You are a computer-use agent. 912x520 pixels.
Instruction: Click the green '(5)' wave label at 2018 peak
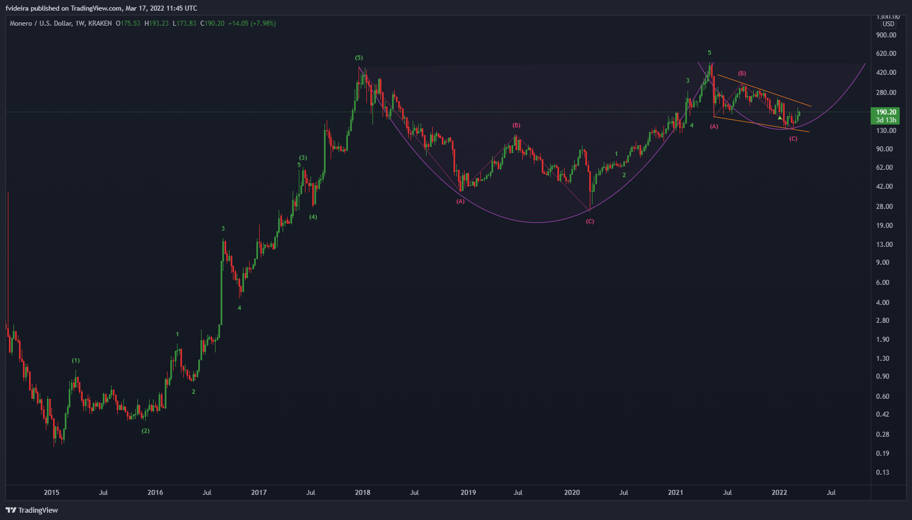tap(359, 58)
